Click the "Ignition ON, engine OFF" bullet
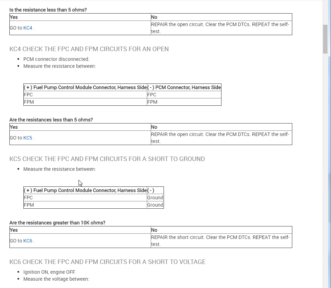 (x=49, y=272)
